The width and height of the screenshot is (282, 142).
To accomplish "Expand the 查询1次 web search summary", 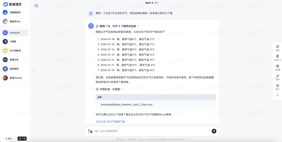I will tap(118, 26).
